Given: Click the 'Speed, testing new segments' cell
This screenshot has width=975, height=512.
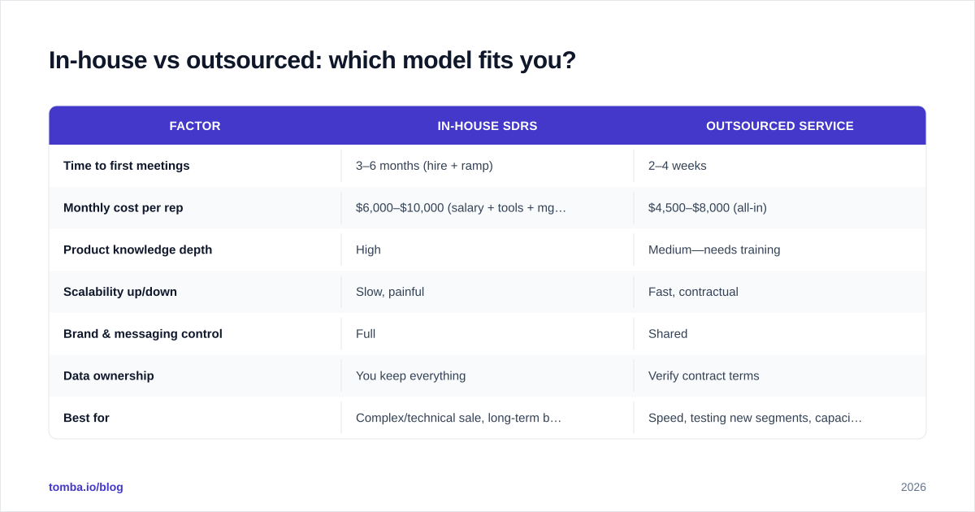Looking at the screenshot, I should click(x=780, y=418).
